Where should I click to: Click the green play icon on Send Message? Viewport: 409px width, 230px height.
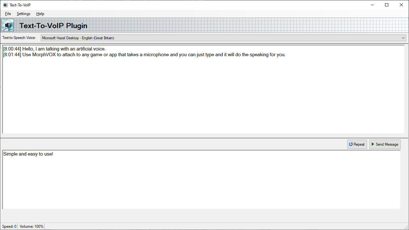click(373, 144)
